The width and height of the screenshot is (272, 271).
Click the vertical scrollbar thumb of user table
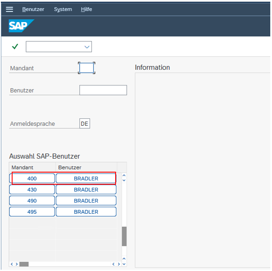tap(124, 236)
